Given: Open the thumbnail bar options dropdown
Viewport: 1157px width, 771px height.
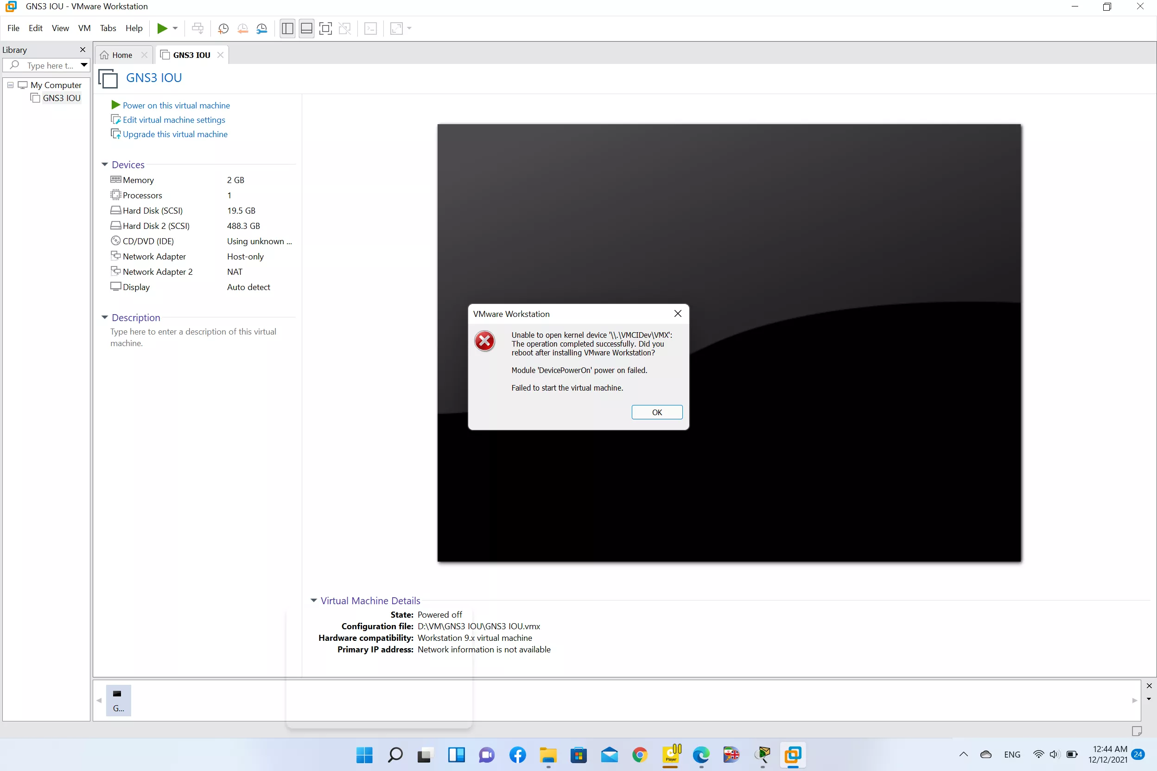Looking at the screenshot, I should (1149, 699).
